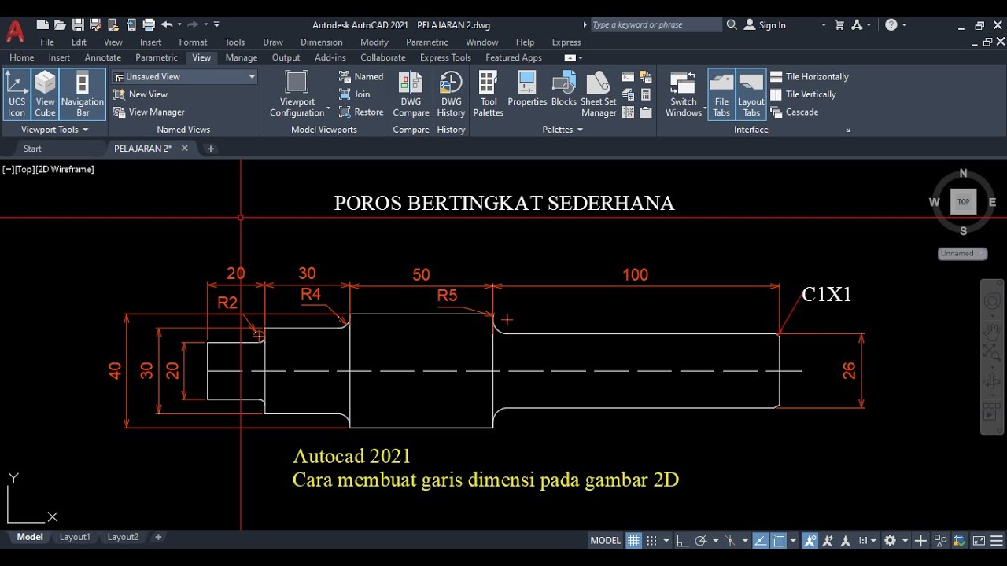
Task: Toggle Ortho mode in status bar
Action: coord(682,541)
